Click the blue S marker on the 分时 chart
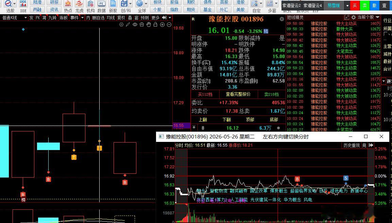The width and height of the screenshot is (392, 223). tap(346, 178)
